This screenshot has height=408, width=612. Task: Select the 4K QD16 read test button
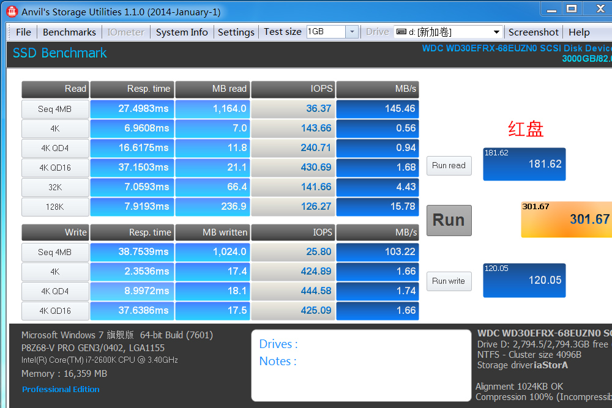(54, 168)
